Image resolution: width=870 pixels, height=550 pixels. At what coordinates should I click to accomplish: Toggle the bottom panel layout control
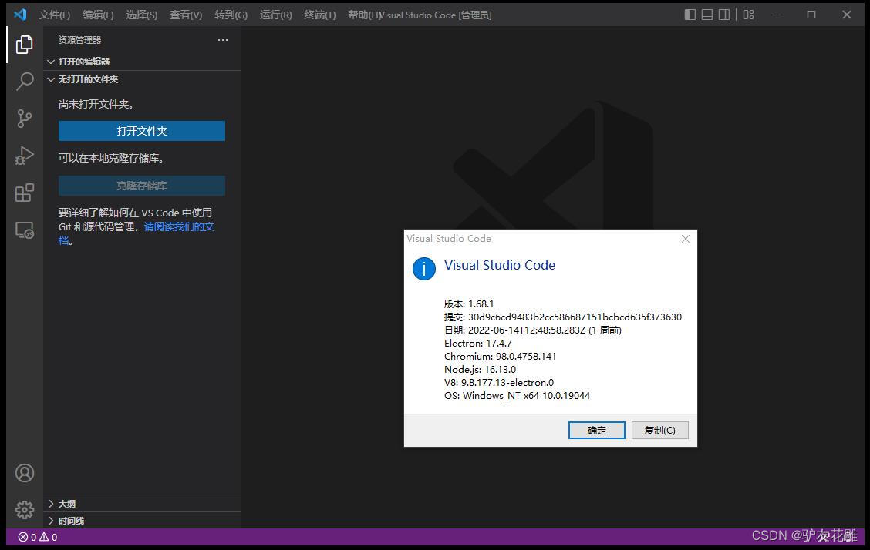[706, 14]
